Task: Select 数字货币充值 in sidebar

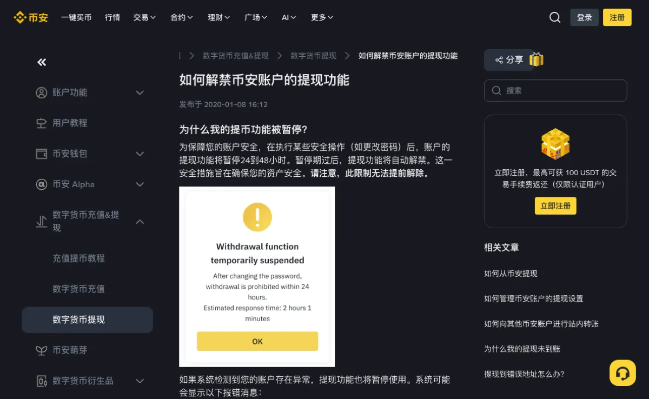Action: (x=78, y=289)
